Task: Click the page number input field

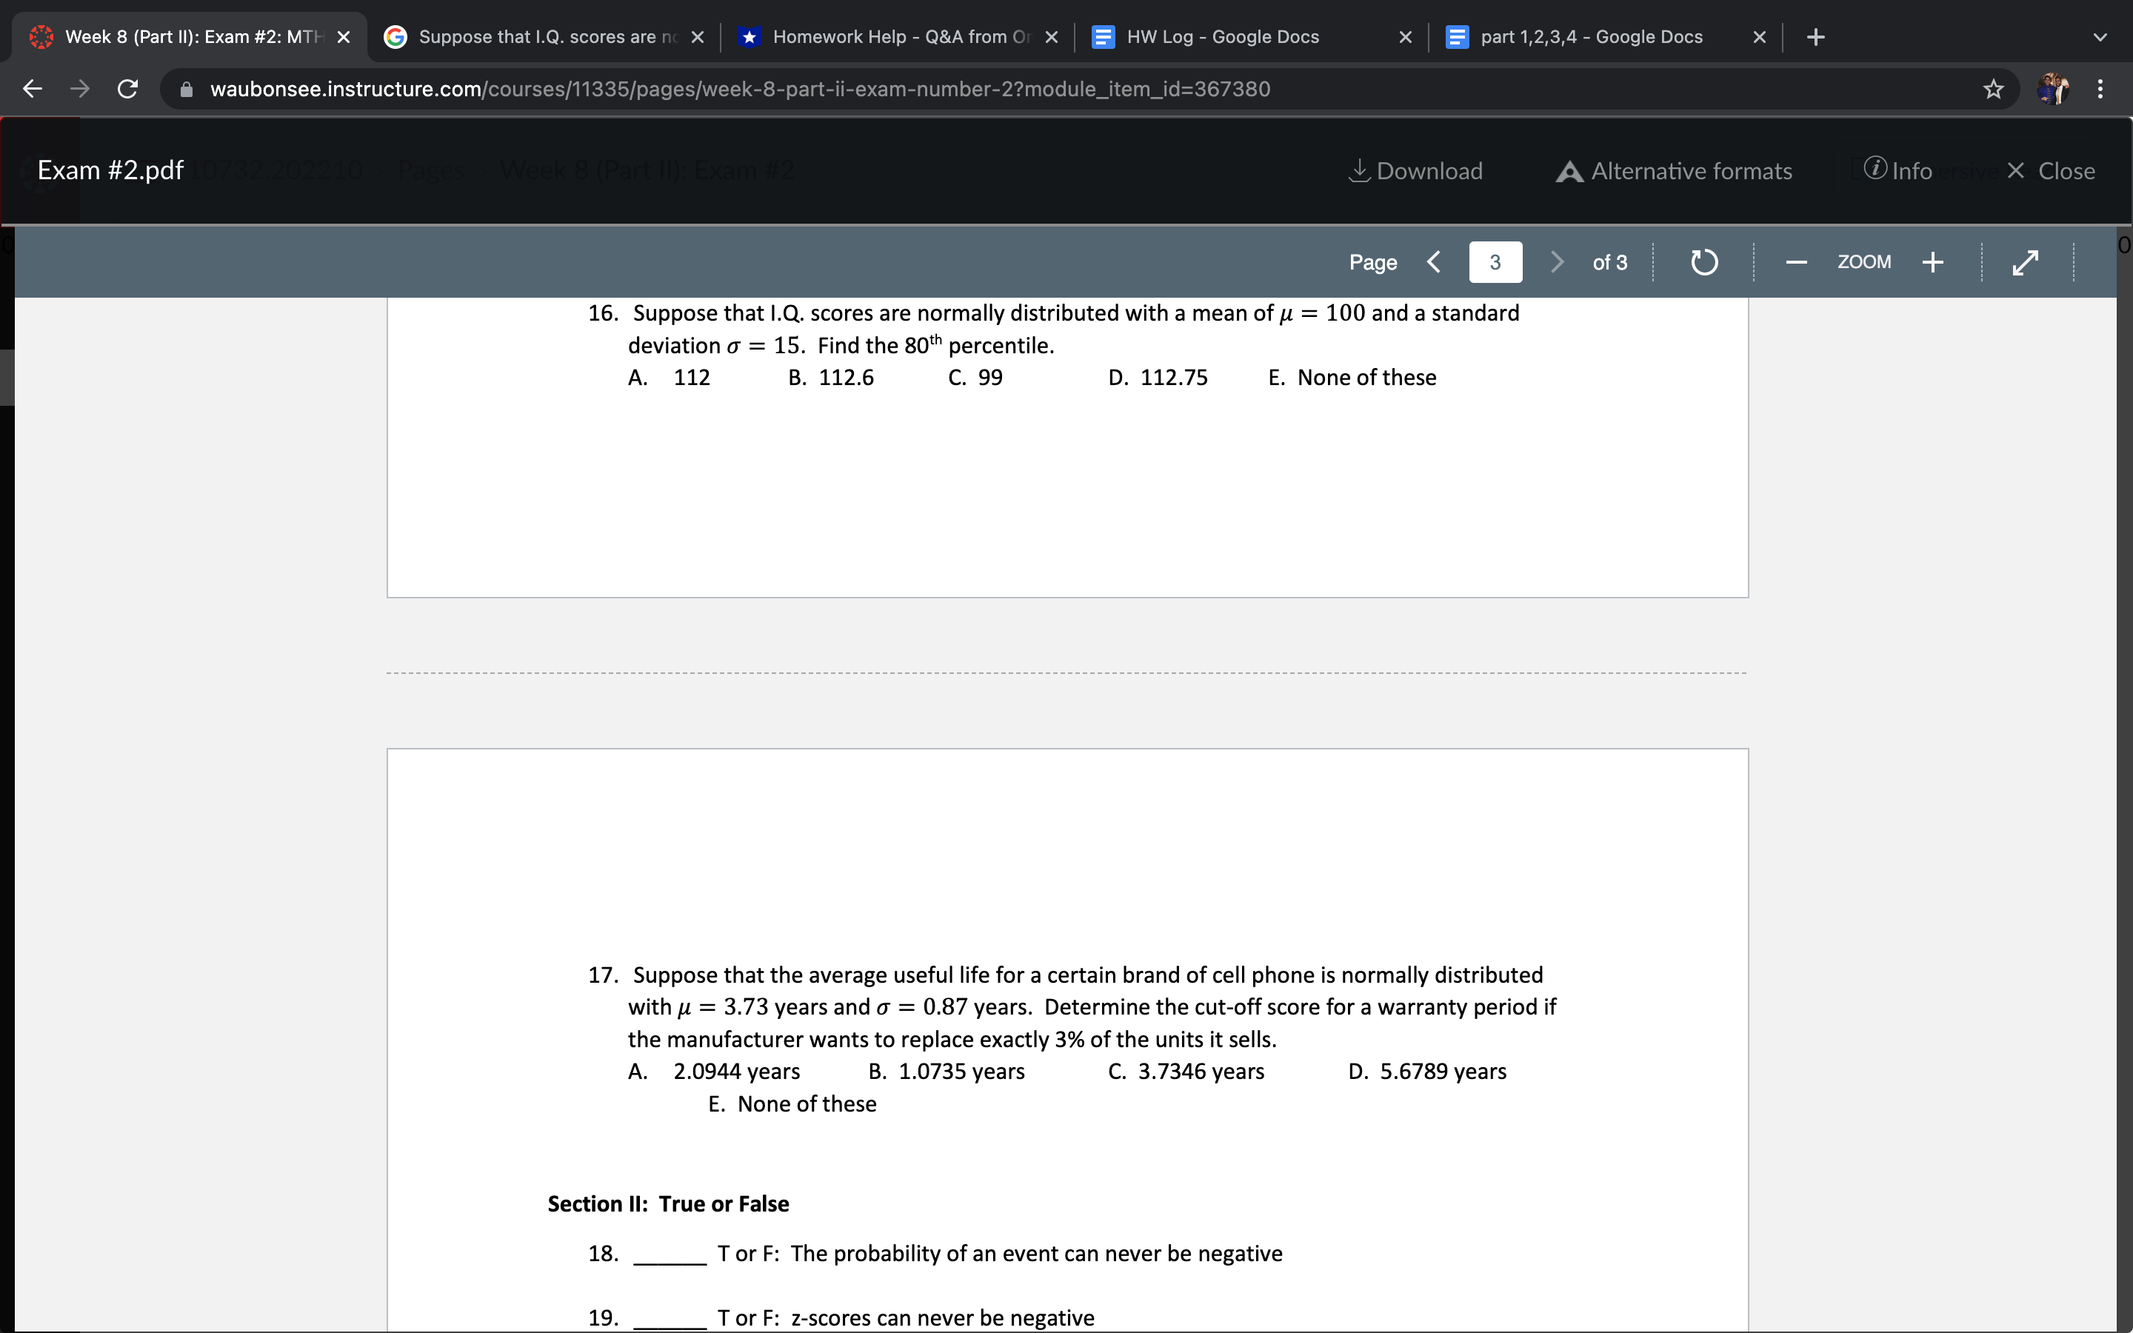Action: pos(1495,261)
